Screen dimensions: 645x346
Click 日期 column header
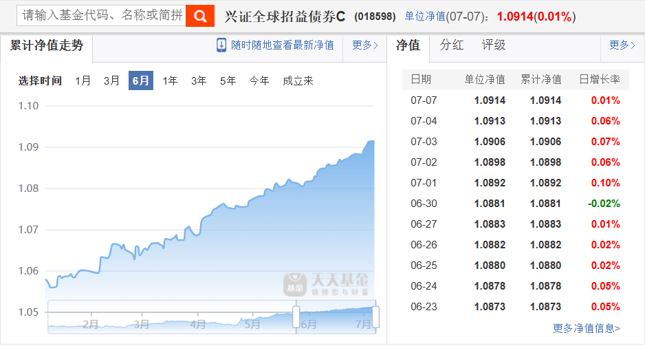(x=421, y=79)
